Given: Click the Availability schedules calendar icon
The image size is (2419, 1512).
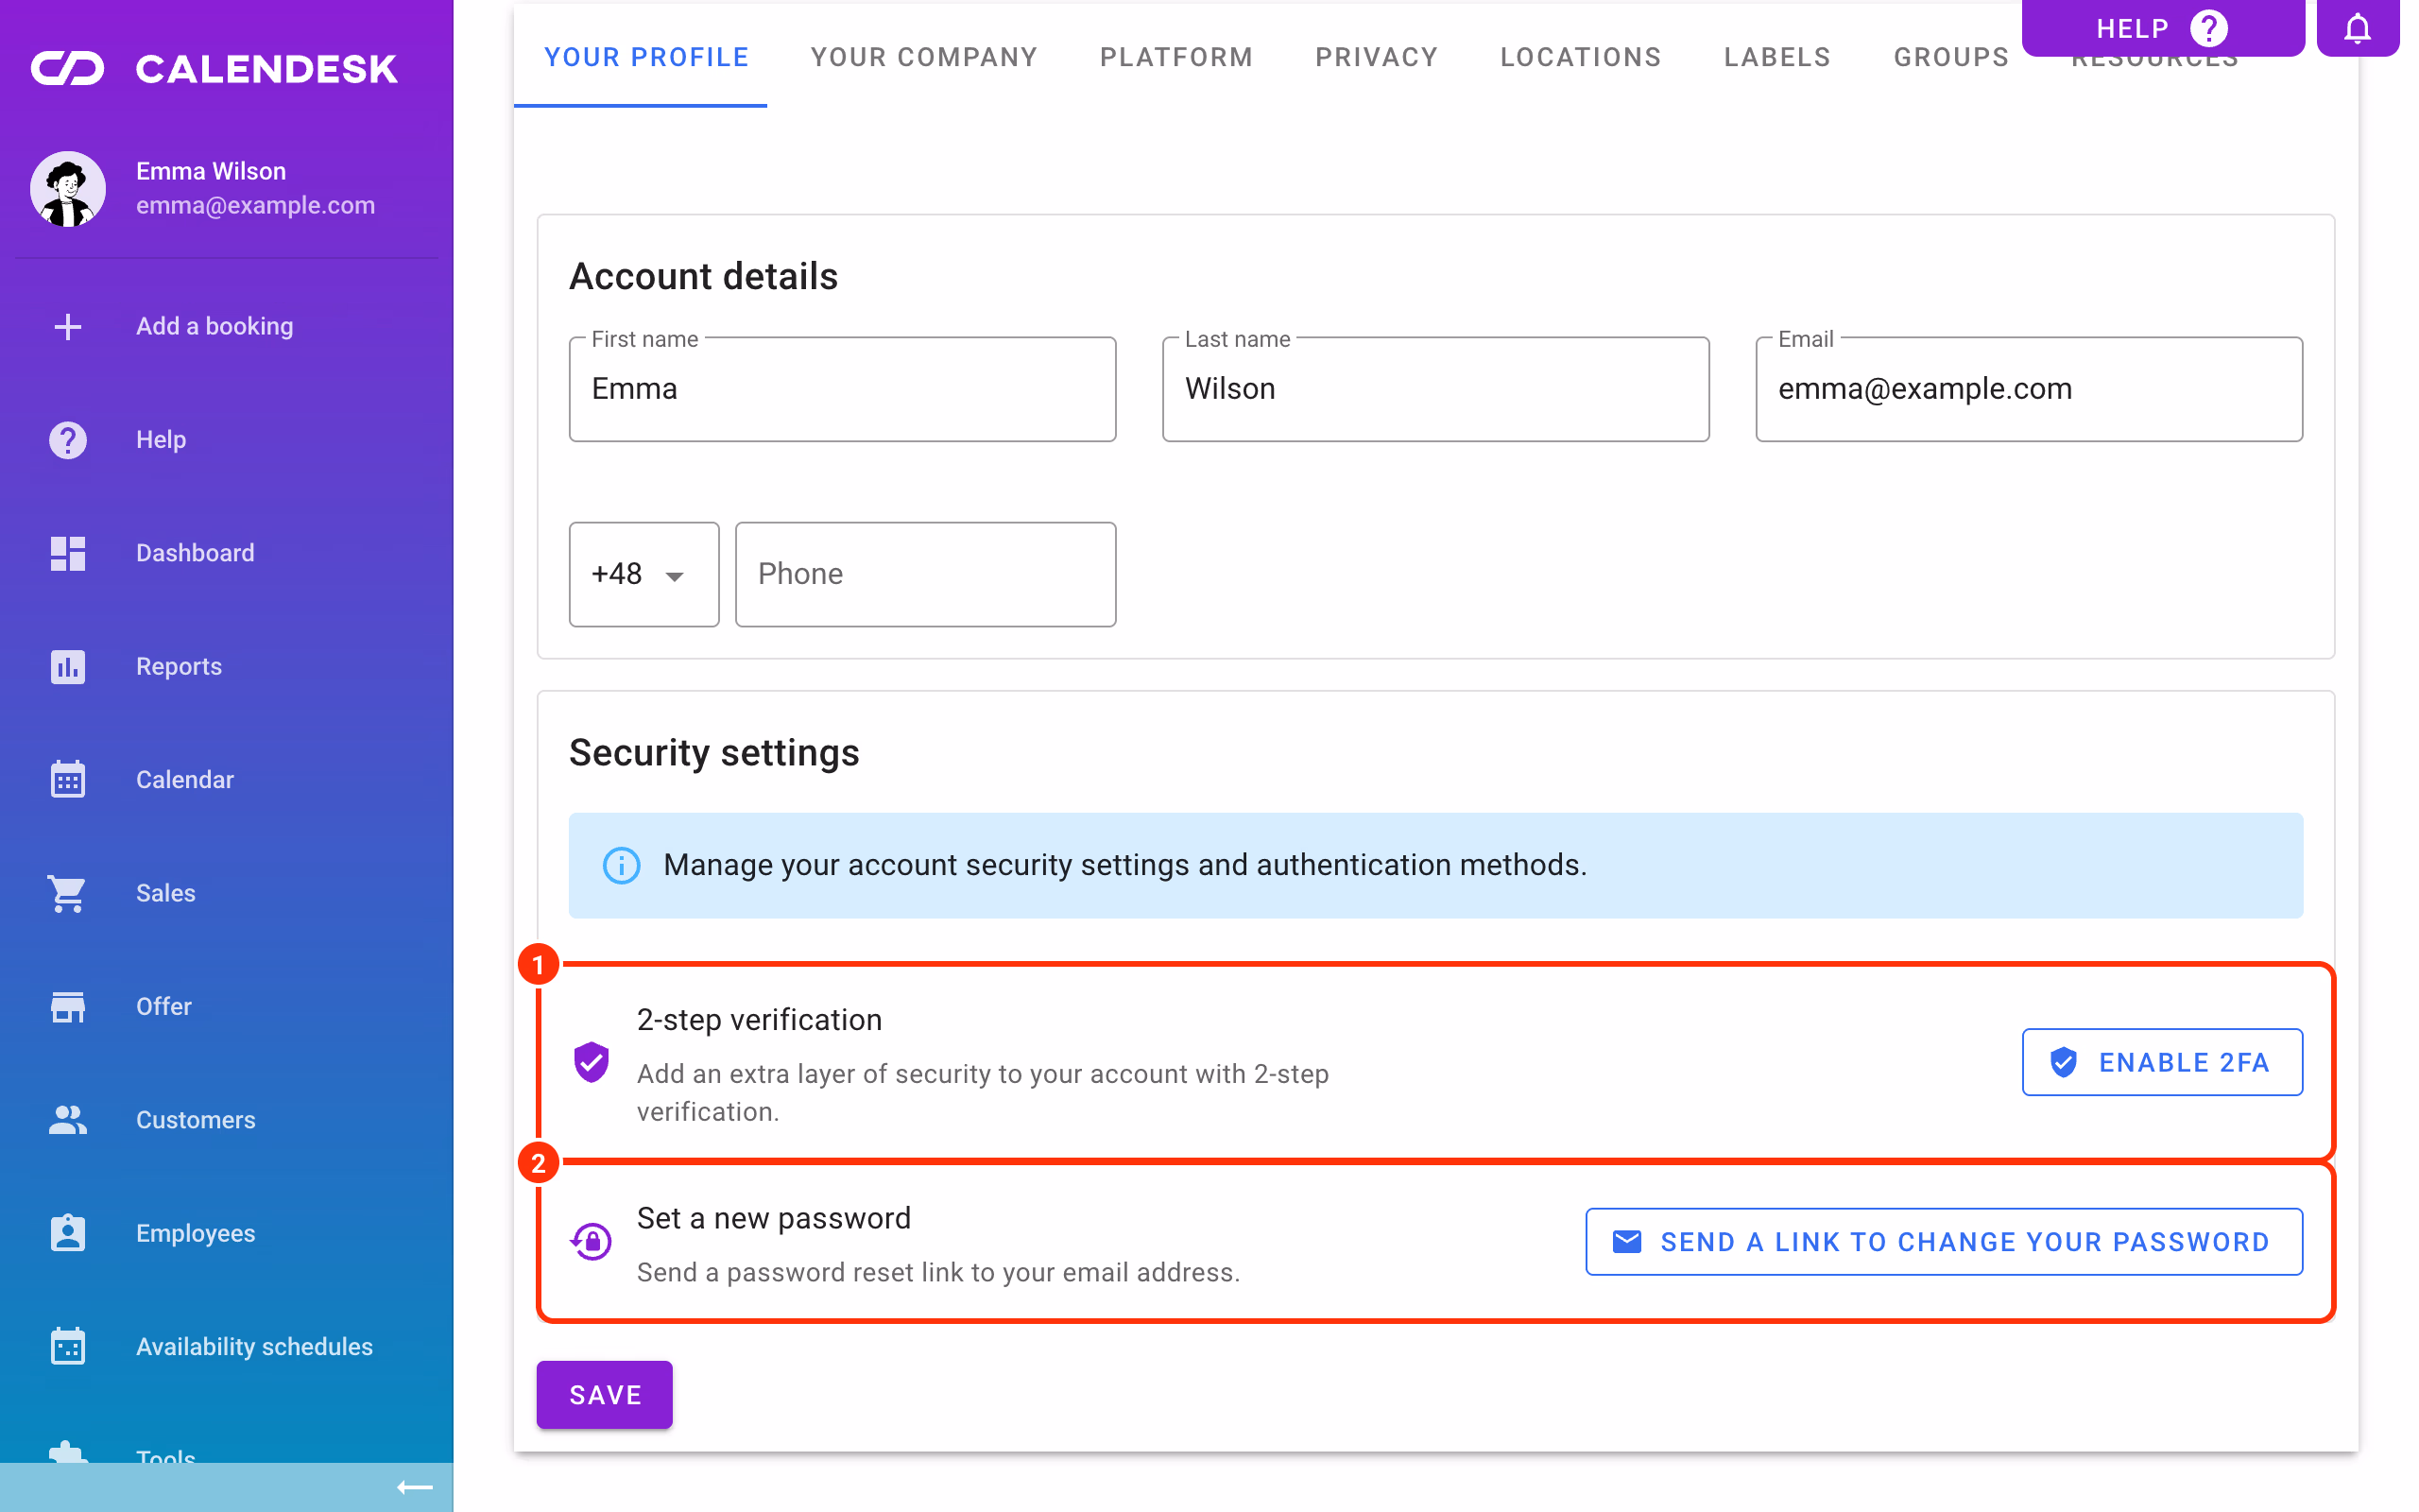Looking at the screenshot, I should tap(67, 1346).
